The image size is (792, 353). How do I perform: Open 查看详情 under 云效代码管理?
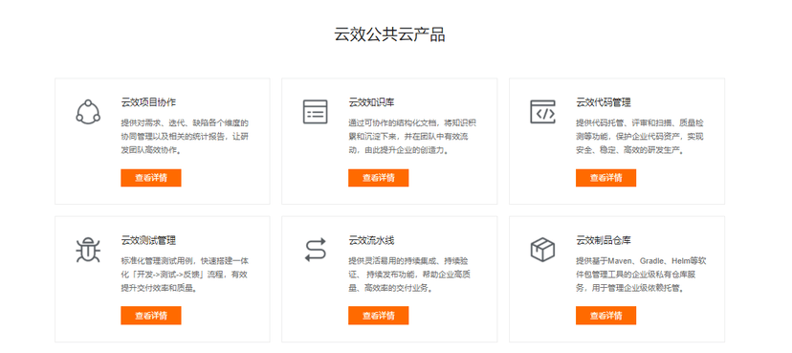[x=606, y=178]
